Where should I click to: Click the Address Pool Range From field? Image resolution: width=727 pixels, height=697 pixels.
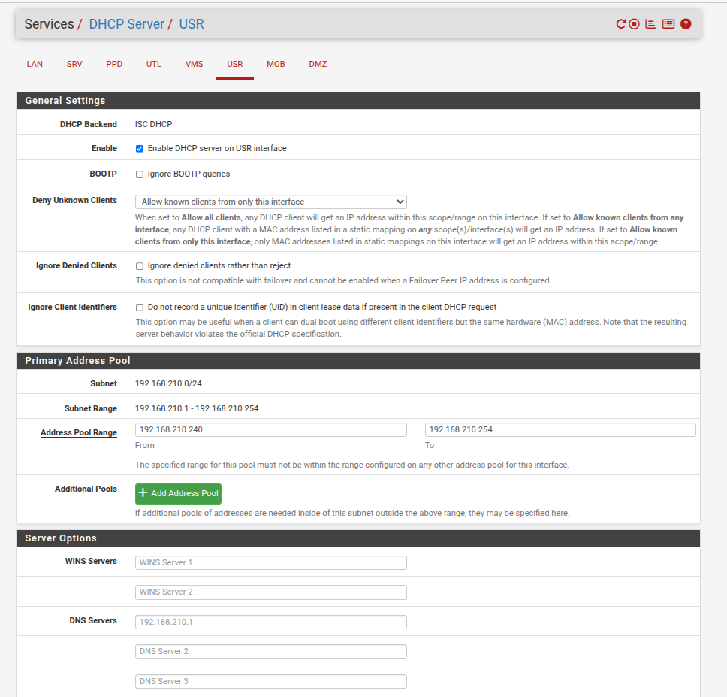pos(270,430)
